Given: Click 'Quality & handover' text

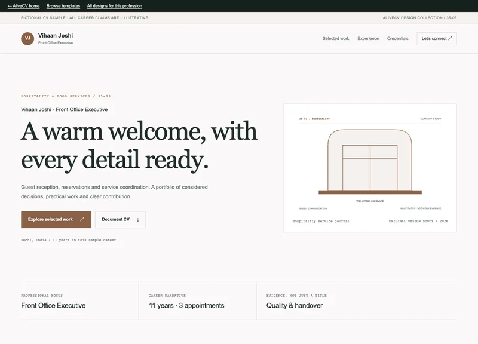Looking at the screenshot, I should click(295, 305).
